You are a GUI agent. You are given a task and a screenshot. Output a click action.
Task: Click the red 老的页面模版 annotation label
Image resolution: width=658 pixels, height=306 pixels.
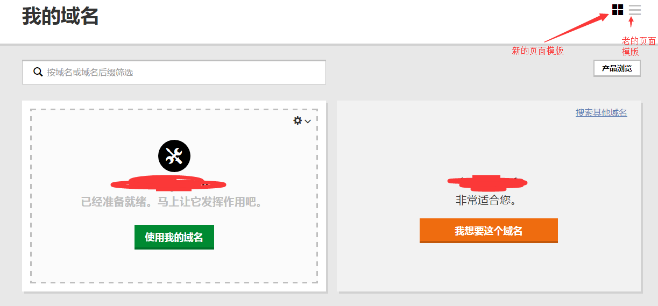click(x=639, y=46)
